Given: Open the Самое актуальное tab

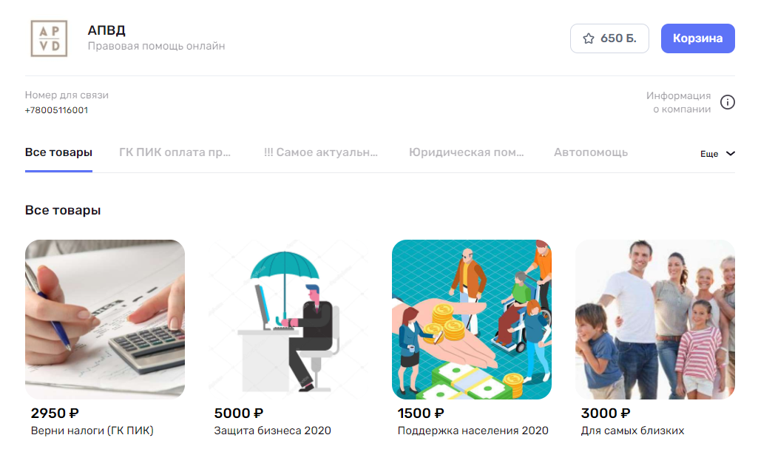Looking at the screenshot, I should tap(320, 152).
